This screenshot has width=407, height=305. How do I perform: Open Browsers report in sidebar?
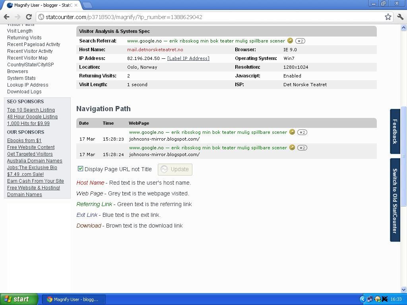17,71
